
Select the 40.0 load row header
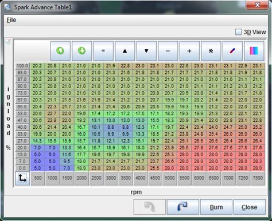[22, 127]
